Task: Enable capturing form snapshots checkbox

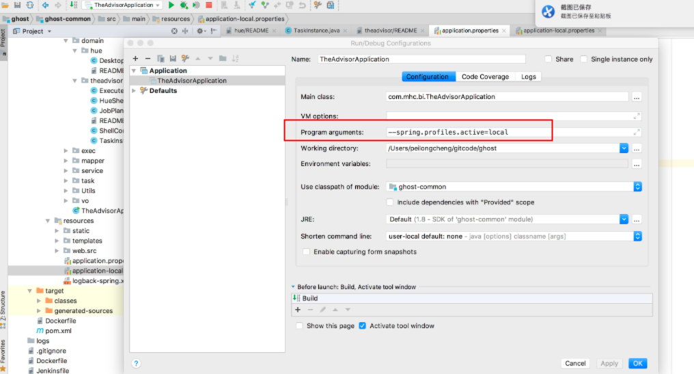Action: pos(306,252)
